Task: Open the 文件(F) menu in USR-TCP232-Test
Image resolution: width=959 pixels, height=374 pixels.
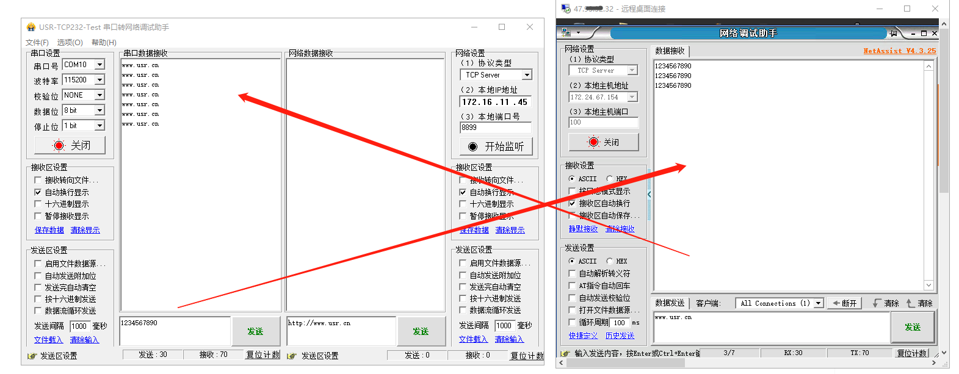Action: pyautogui.click(x=37, y=42)
